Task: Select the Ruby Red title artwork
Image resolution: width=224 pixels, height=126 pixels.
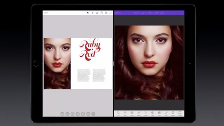Action: click(x=90, y=49)
